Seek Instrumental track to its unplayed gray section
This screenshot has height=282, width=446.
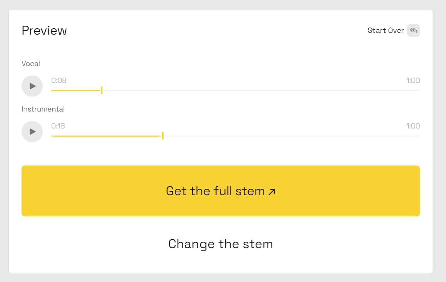click(292, 136)
